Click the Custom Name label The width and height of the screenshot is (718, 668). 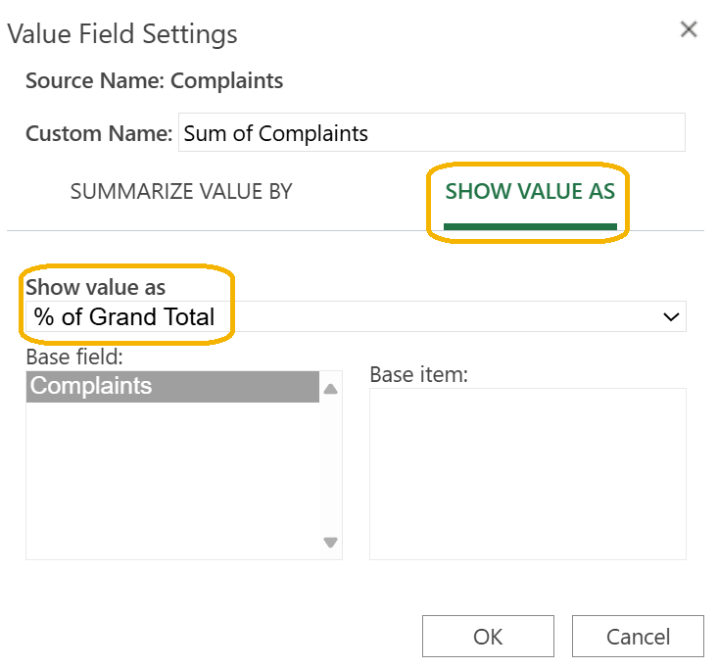99,133
